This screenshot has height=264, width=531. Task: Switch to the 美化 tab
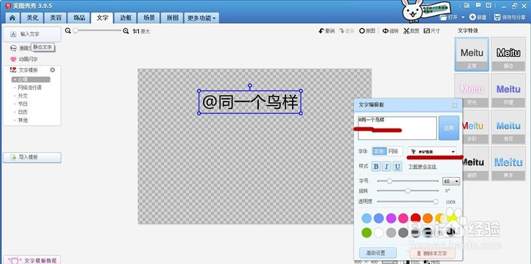(x=33, y=18)
